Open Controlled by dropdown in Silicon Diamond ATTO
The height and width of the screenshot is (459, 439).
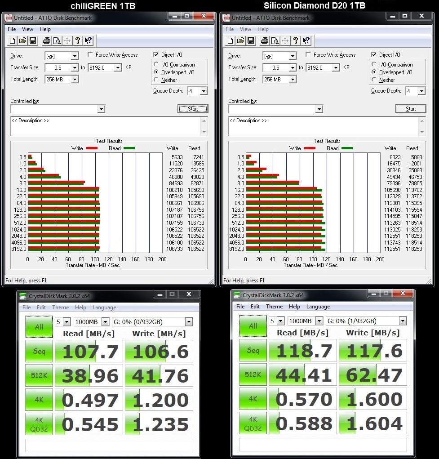coord(319,109)
